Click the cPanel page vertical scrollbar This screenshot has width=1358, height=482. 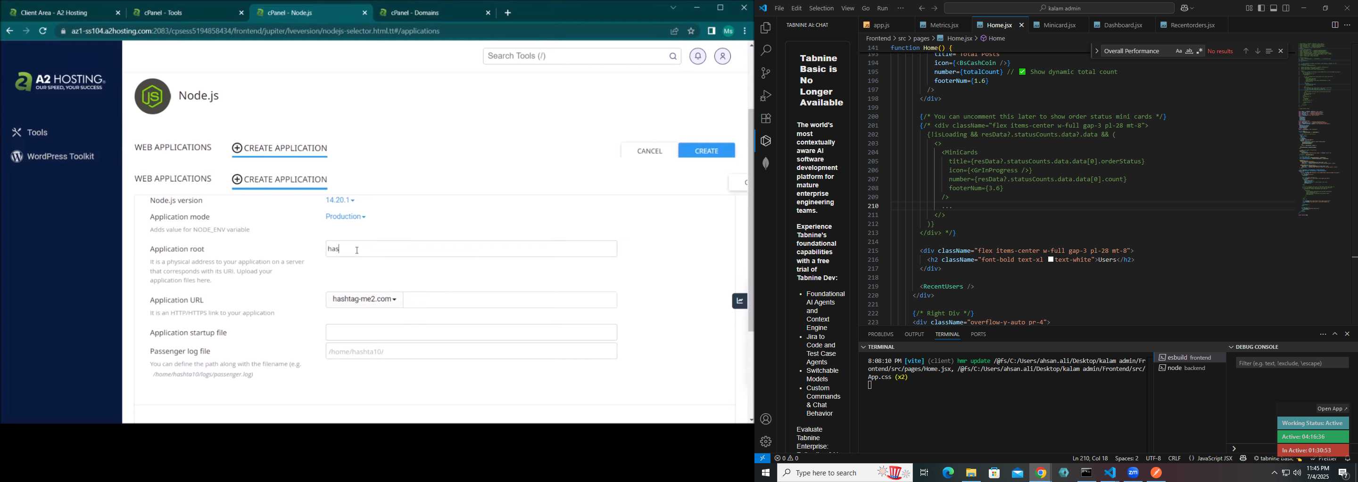click(x=751, y=219)
